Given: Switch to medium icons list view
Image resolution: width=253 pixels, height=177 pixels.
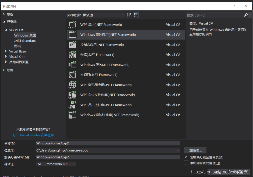Looking at the screenshot, I should (136, 15).
